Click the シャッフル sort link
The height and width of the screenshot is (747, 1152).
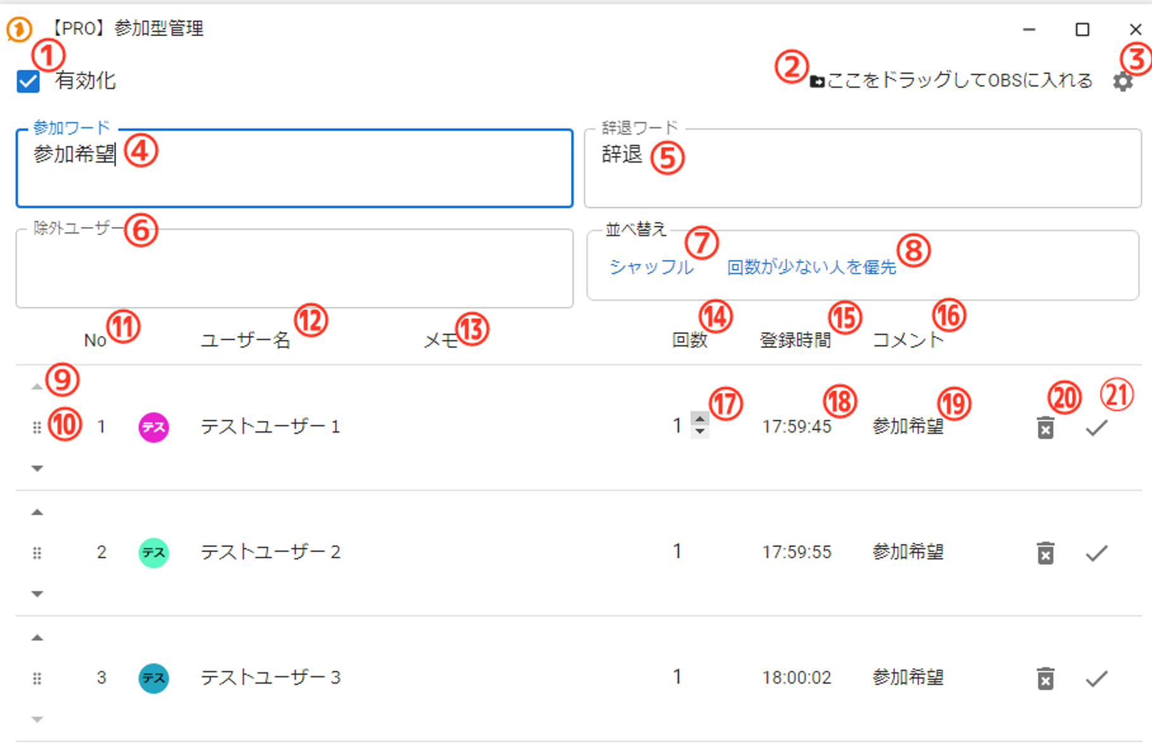coord(651,268)
